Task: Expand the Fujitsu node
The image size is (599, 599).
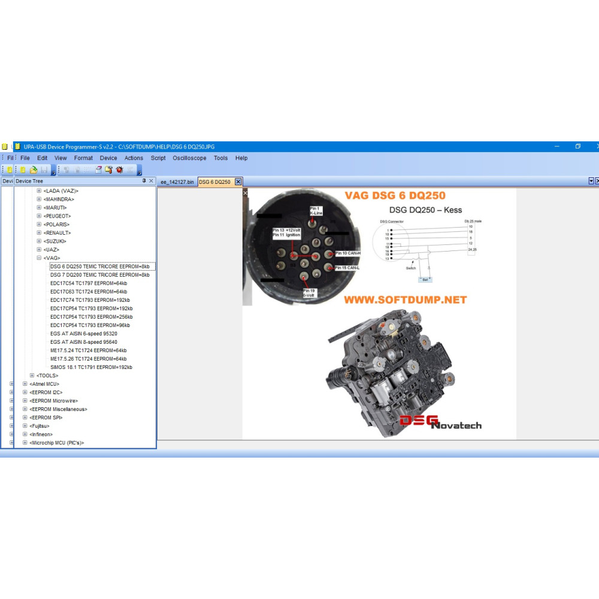Action: point(25,426)
